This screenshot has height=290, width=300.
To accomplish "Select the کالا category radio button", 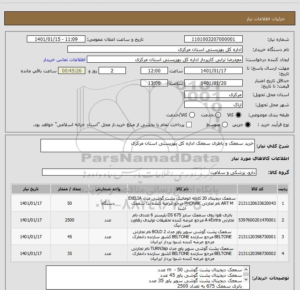I will 238,115.
